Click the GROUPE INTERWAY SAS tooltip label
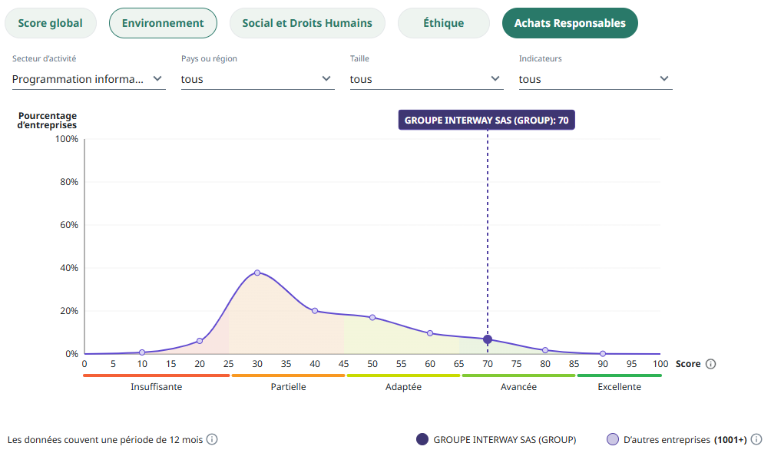771x453 pixels. pos(486,121)
